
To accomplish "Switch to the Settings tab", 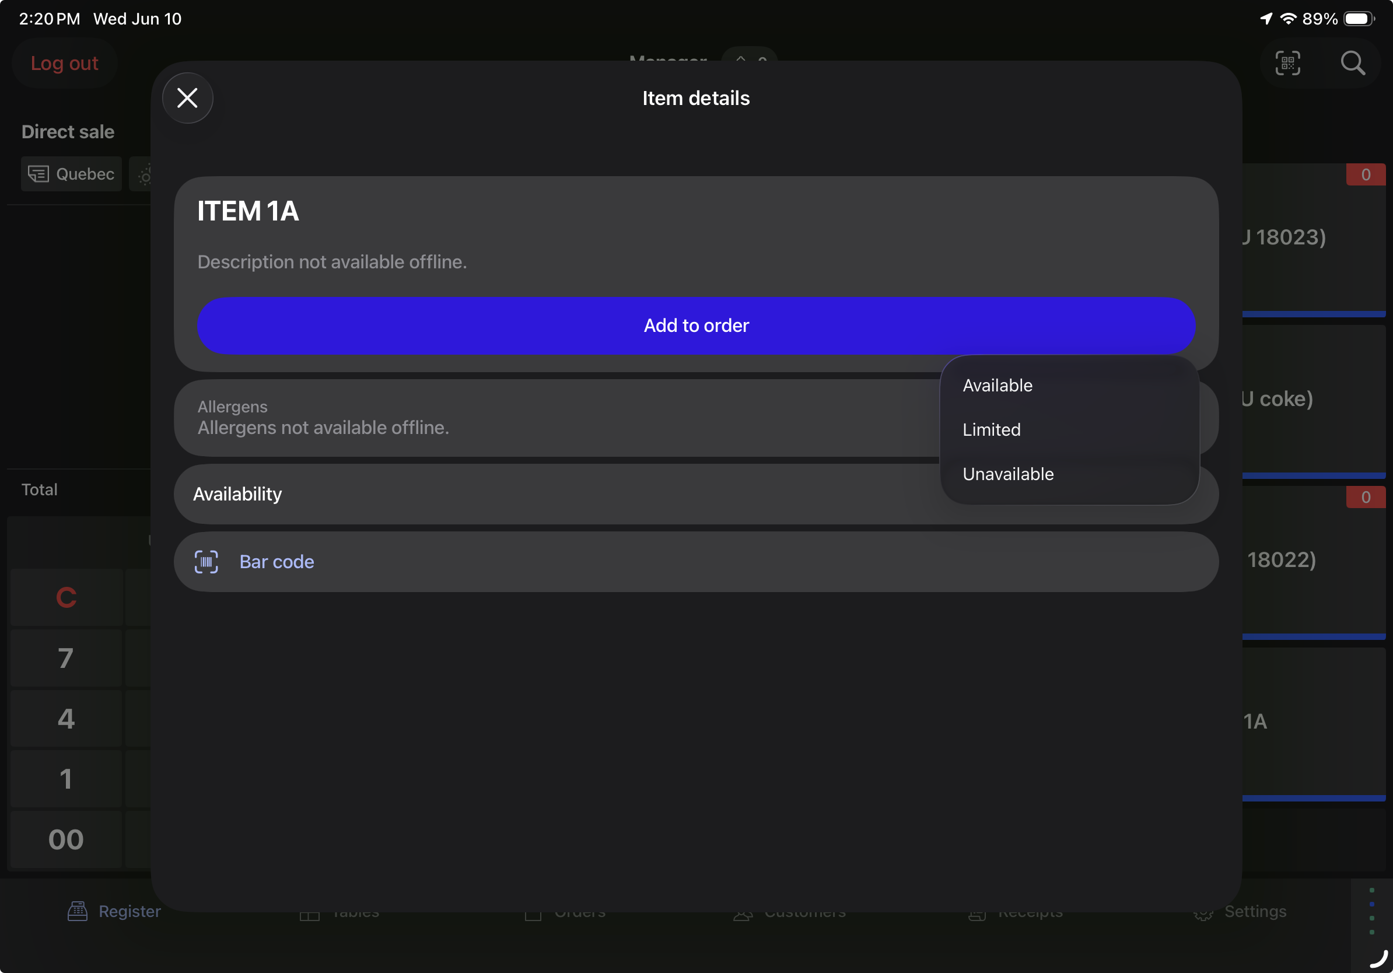I will [x=1240, y=911].
